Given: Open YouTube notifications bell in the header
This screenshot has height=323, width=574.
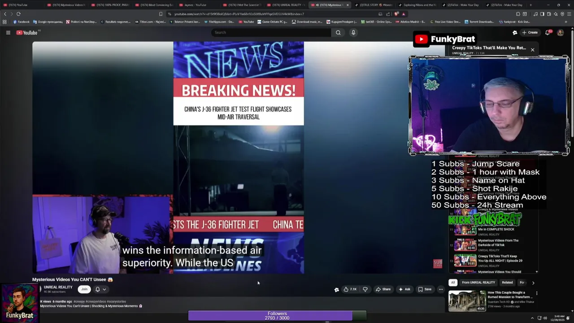Looking at the screenshot, I should pyautogui.click(x=548, y=32).
